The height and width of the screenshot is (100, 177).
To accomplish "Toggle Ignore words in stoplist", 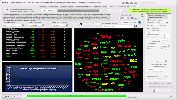I will (x=152, y=64).
